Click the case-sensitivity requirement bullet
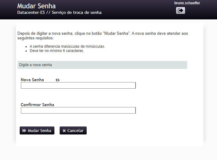This screenshot has width=217, height=160. pos(67,46)
